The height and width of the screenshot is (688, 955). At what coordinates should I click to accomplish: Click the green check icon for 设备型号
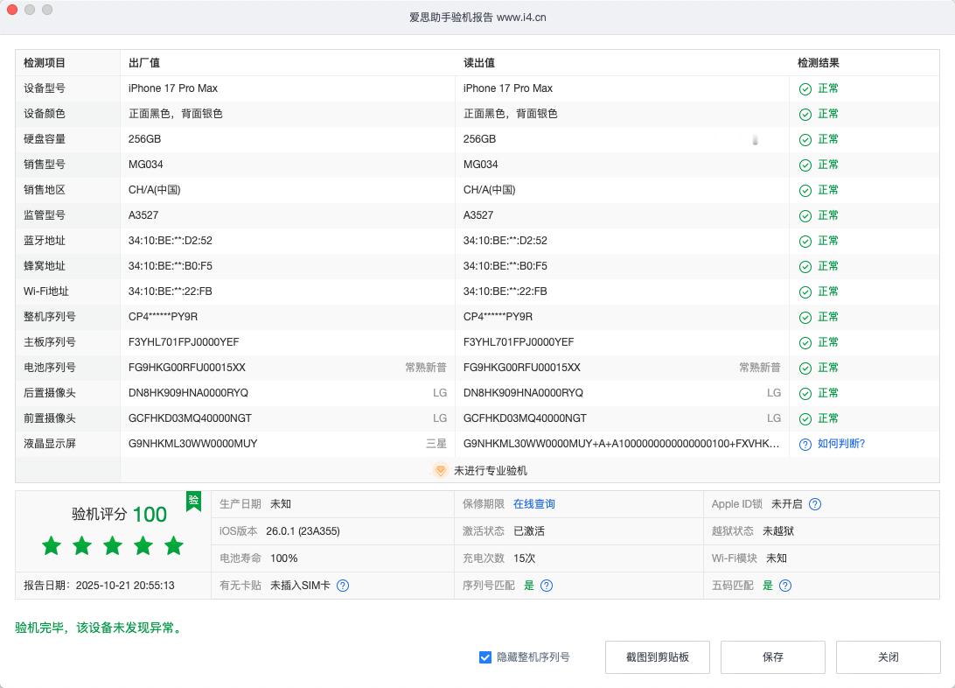pyautogui.click(x=805, y=89)
